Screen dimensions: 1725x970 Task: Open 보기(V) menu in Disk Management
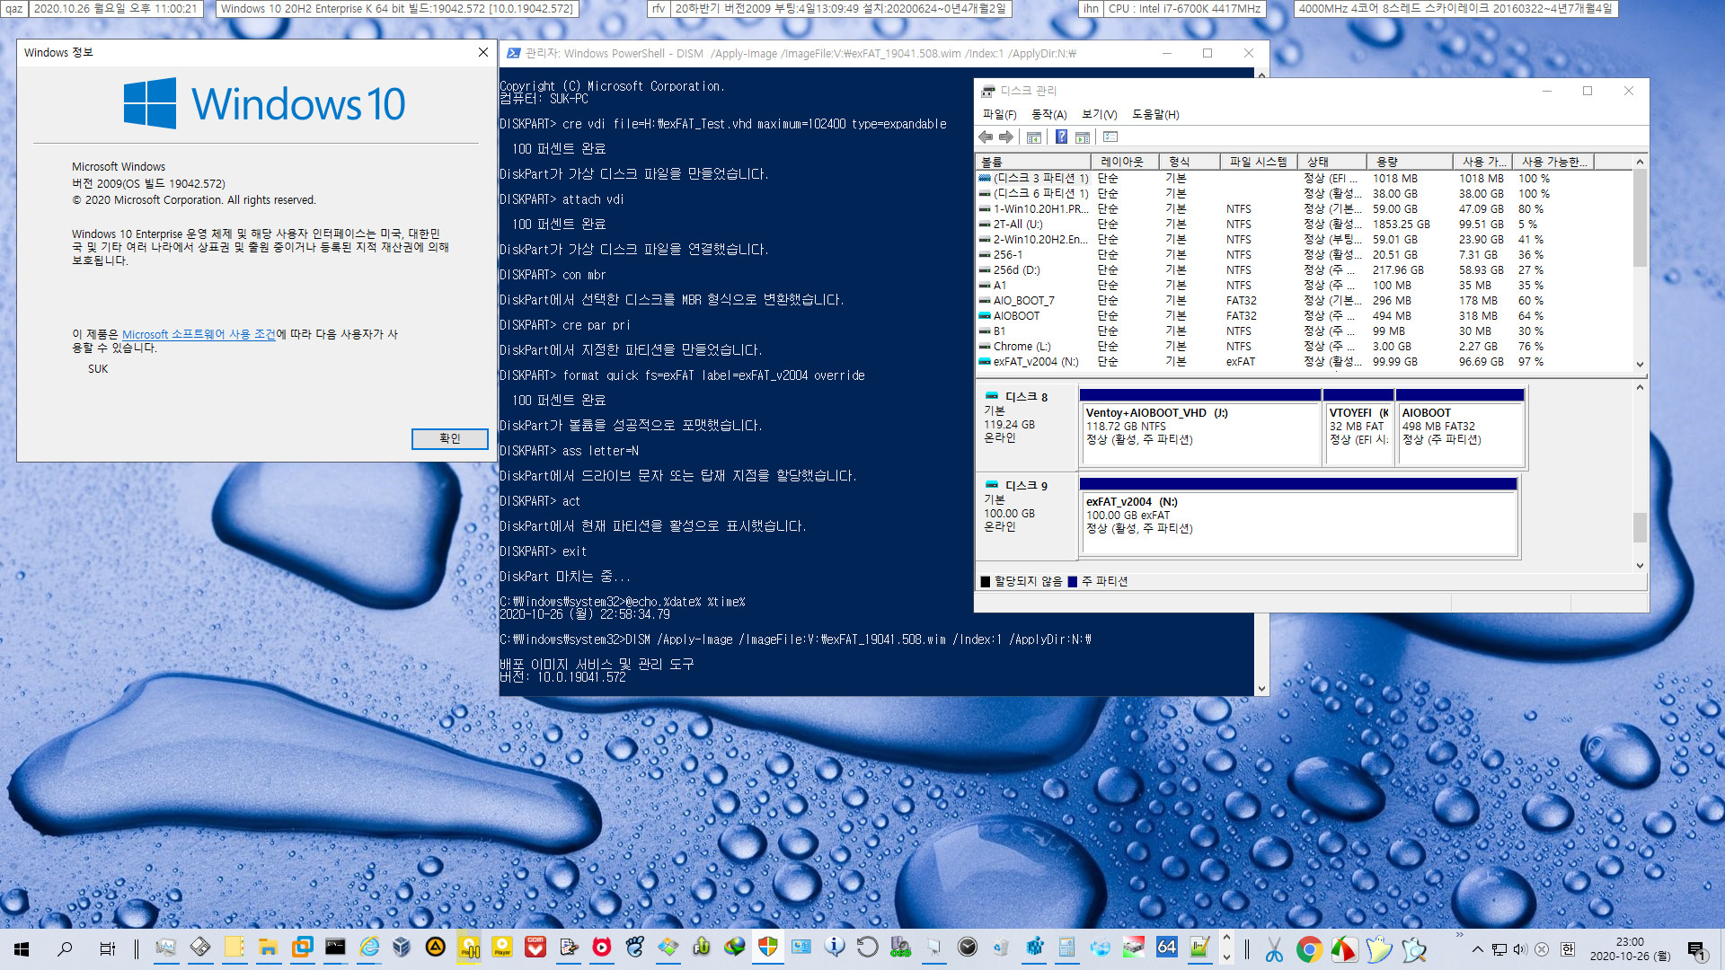pos(1099,114)
